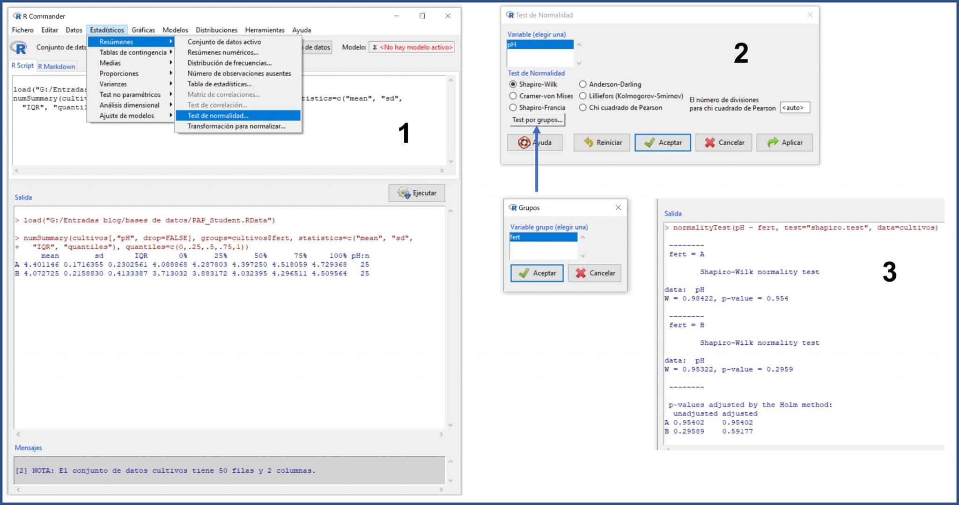Click the red X Cancelar icon in Test de Normalidad
The height and width of the screenshot is (505, 959).
710,143
